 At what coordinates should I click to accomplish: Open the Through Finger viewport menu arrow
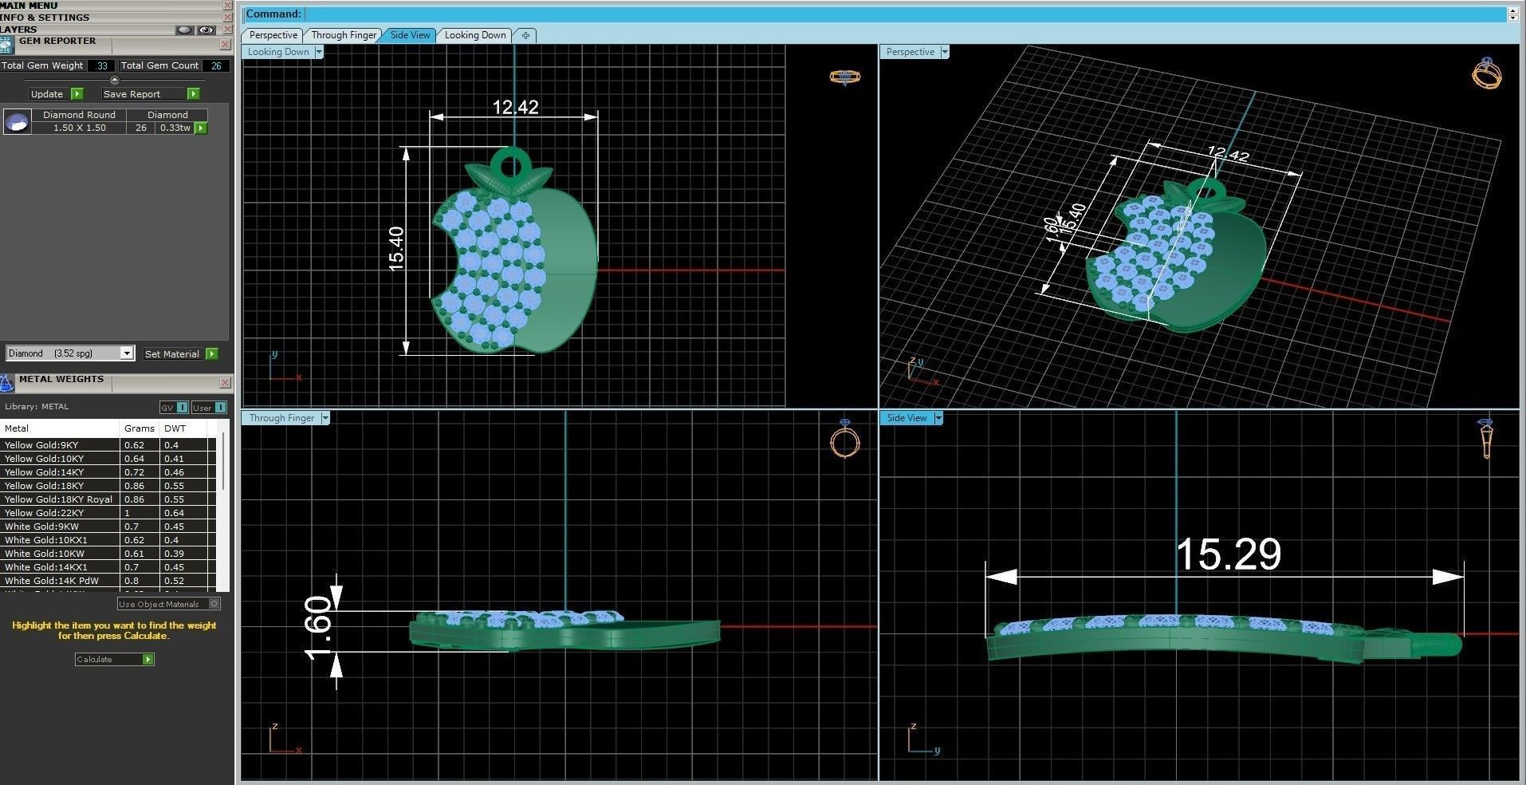tap(325, 418)
